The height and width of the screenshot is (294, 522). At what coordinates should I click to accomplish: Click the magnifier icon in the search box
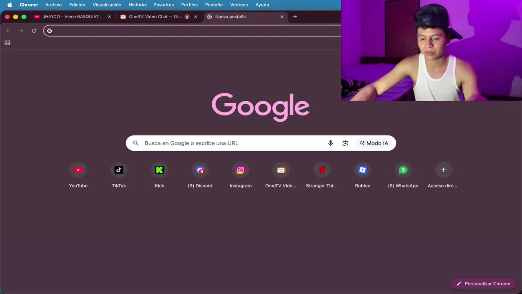pos(136,143)
